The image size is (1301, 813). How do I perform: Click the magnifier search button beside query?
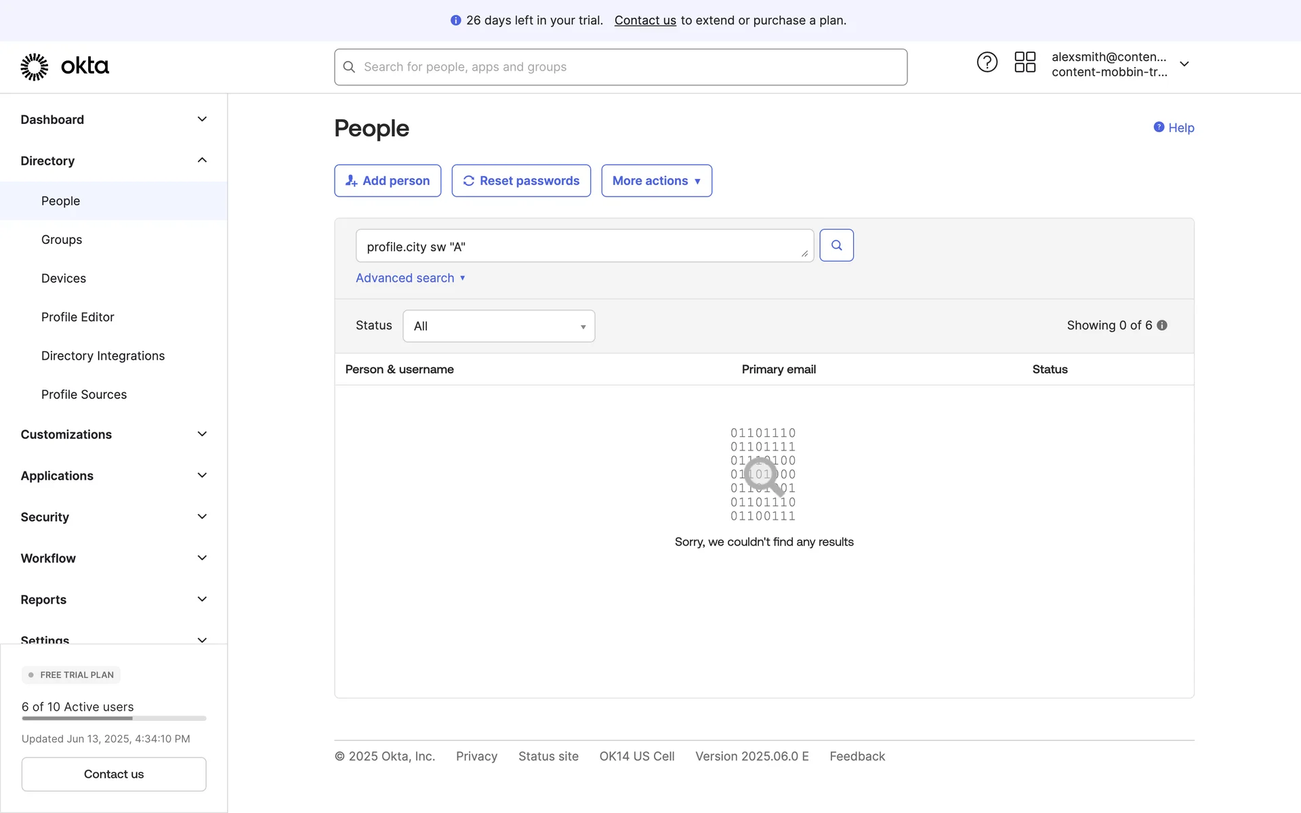[x=836, y=245]
